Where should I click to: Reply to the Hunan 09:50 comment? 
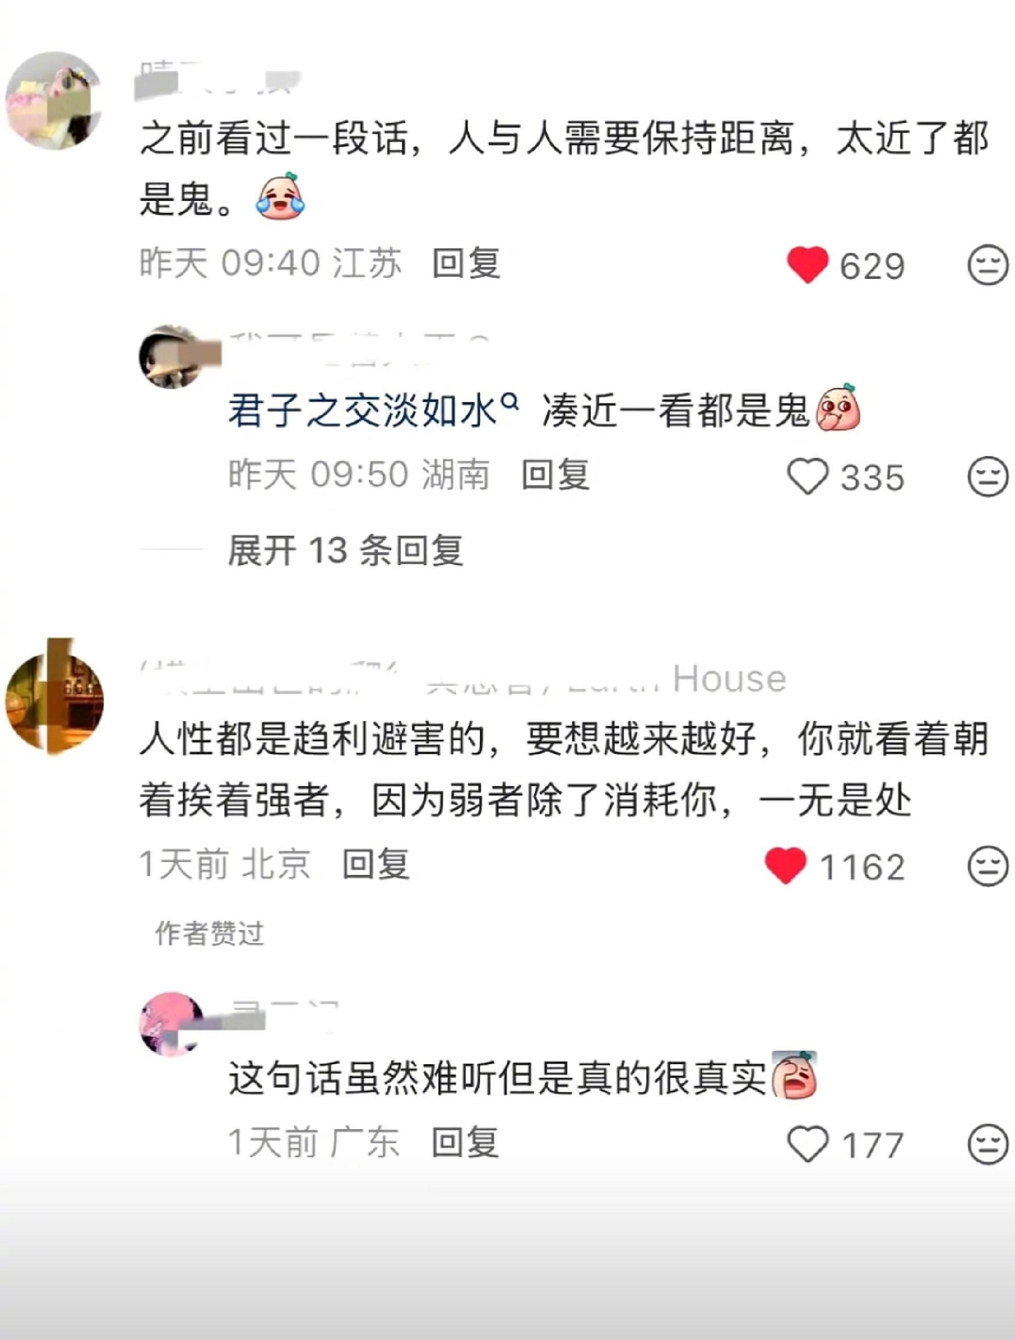point(556,474)
